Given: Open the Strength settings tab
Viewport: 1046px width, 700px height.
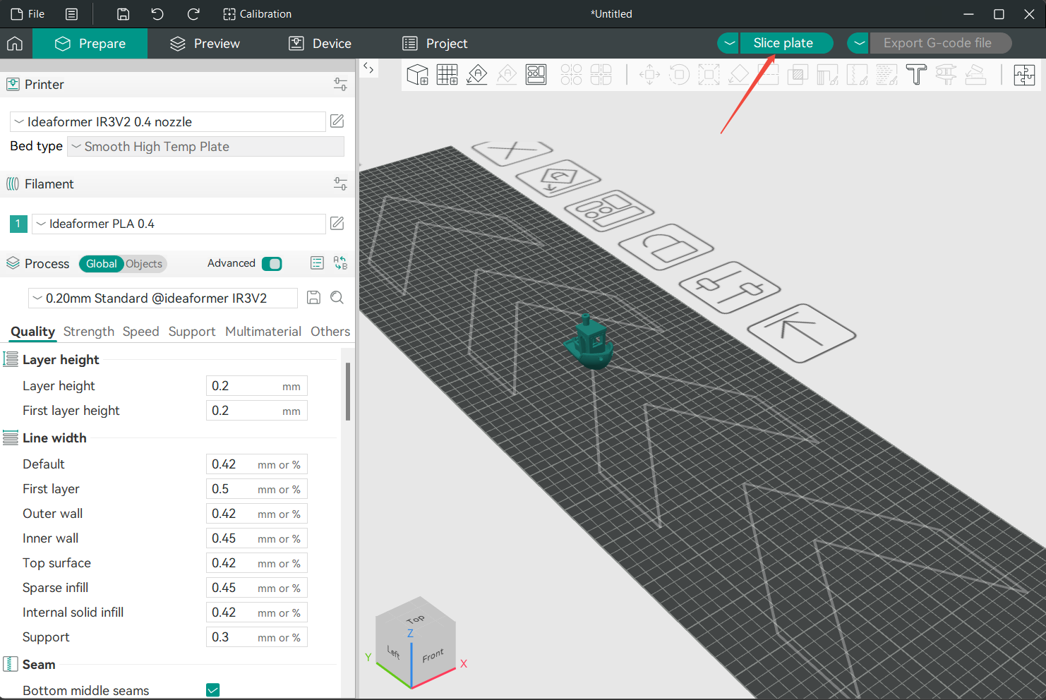Looking at the screenshot, I should [89, 332].
